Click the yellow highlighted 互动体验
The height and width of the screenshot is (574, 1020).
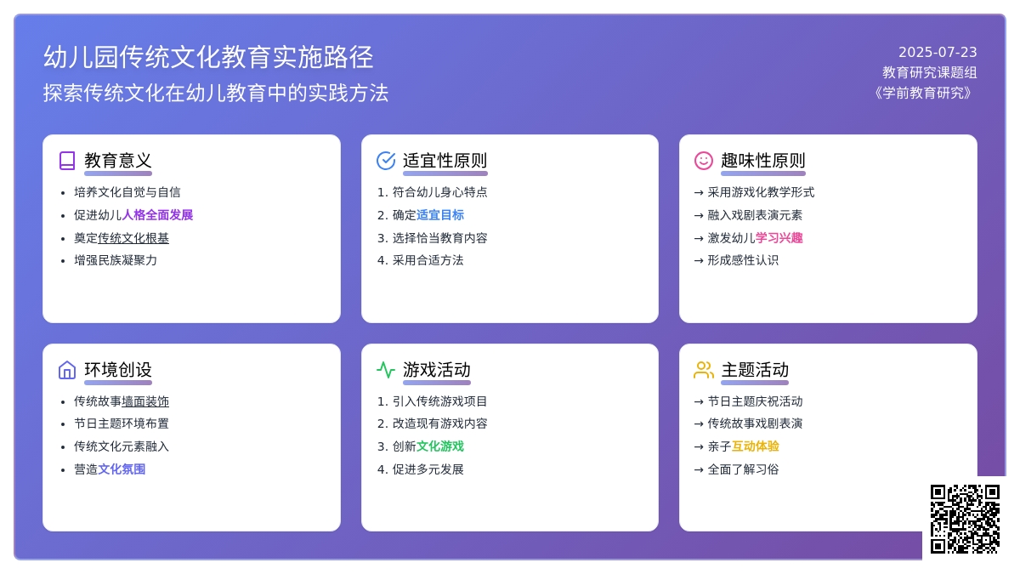(x=755, y=446)
